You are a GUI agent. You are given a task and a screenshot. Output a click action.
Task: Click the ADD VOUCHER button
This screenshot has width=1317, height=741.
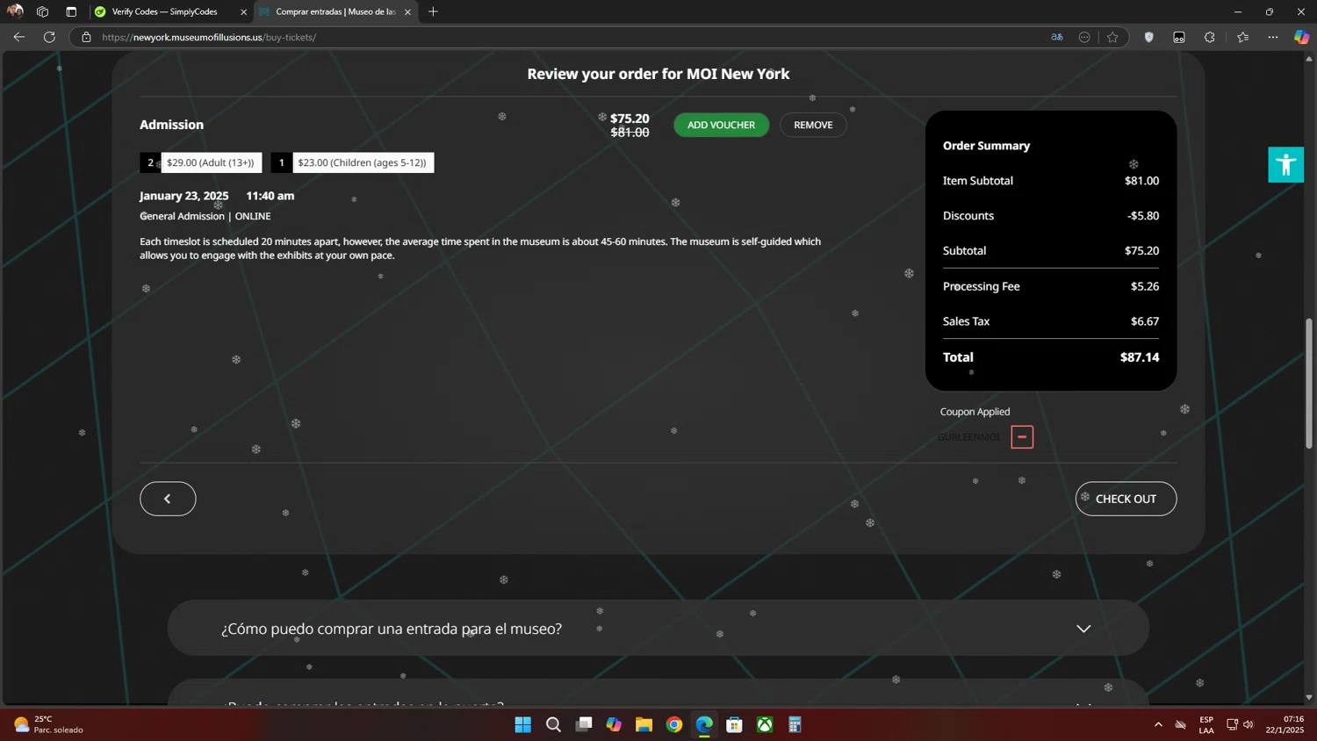721,125
